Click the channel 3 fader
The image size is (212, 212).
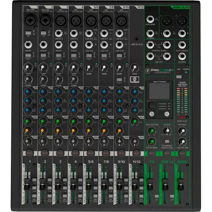(x=58, y=184)
